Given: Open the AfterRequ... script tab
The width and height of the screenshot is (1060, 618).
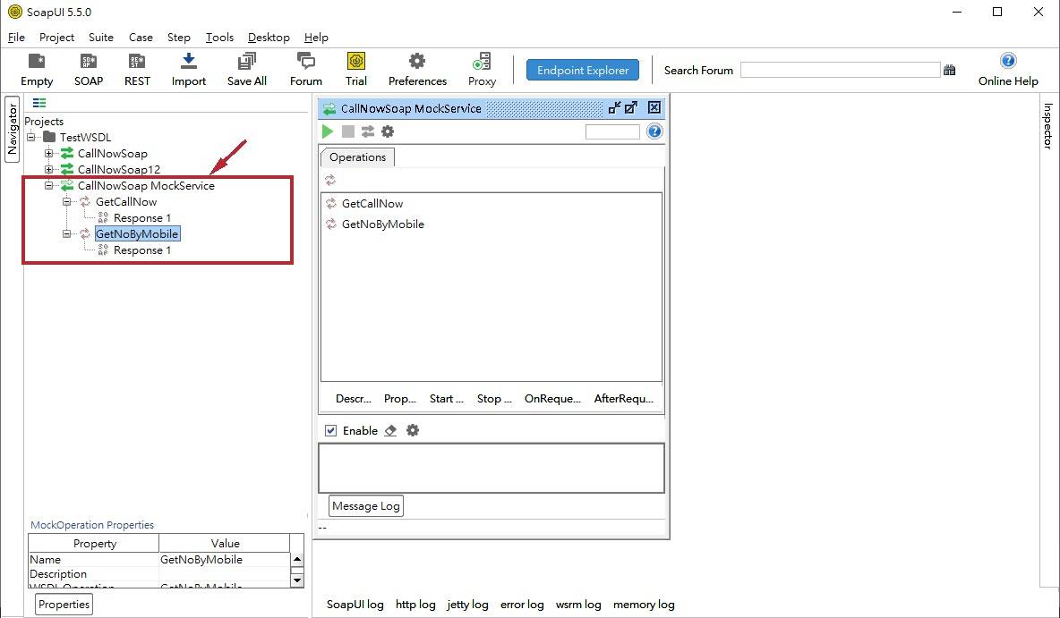Looking at the screenshot, I should tap(623, 399).
